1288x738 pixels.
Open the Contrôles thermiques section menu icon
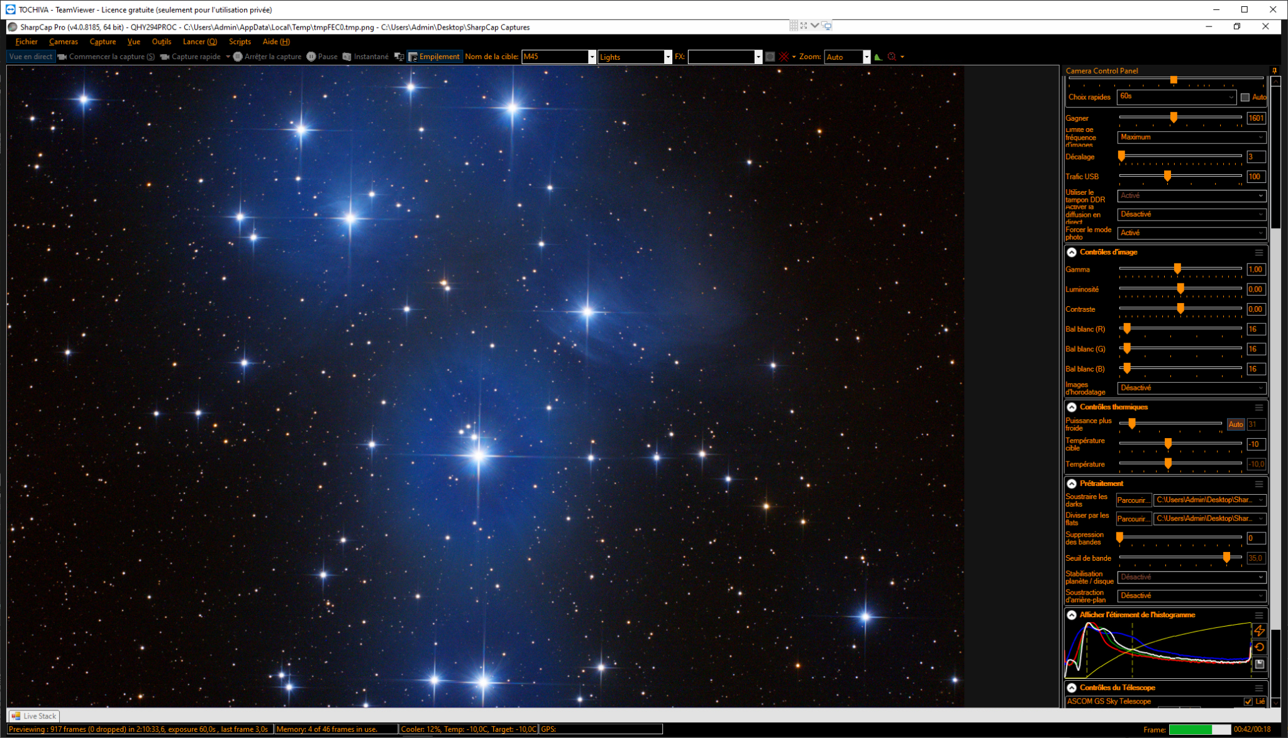point(1259,407)
